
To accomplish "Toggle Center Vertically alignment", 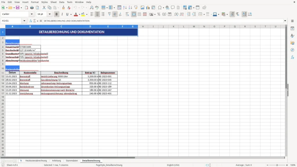I will tap(115, 14).
